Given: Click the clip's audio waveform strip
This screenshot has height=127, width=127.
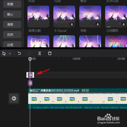Looking at the screenshot, I should (x=77, y=106).
